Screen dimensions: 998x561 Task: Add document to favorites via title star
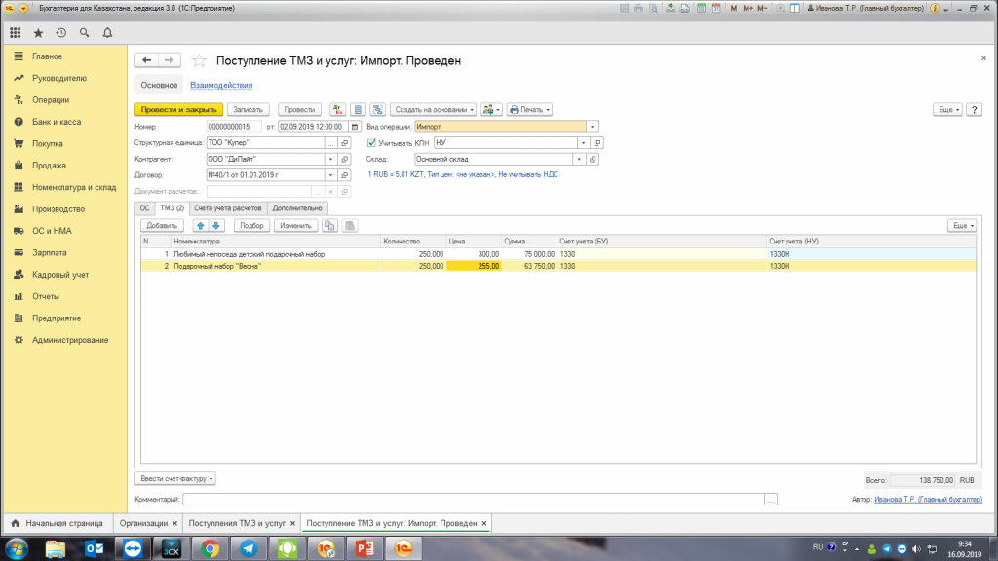[200, 61]
